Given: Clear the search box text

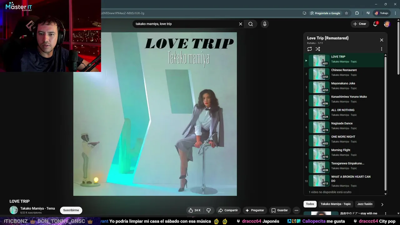Looking at the screenshot, I should coord(241,24).
